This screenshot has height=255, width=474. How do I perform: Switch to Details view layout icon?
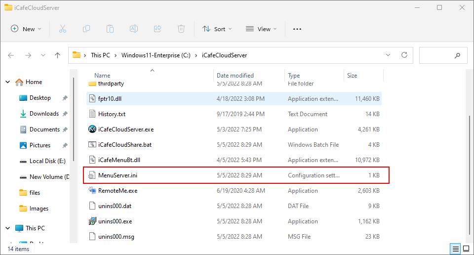(456, 248)
